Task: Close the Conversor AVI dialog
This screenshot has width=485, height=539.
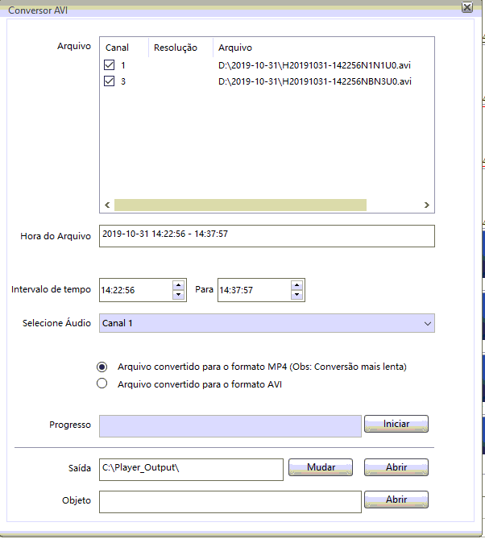Action: click(466, 7)
